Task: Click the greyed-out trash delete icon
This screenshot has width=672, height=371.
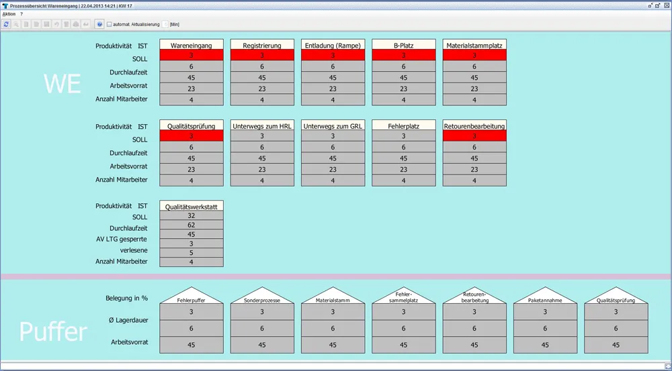Action: [67, 24]
